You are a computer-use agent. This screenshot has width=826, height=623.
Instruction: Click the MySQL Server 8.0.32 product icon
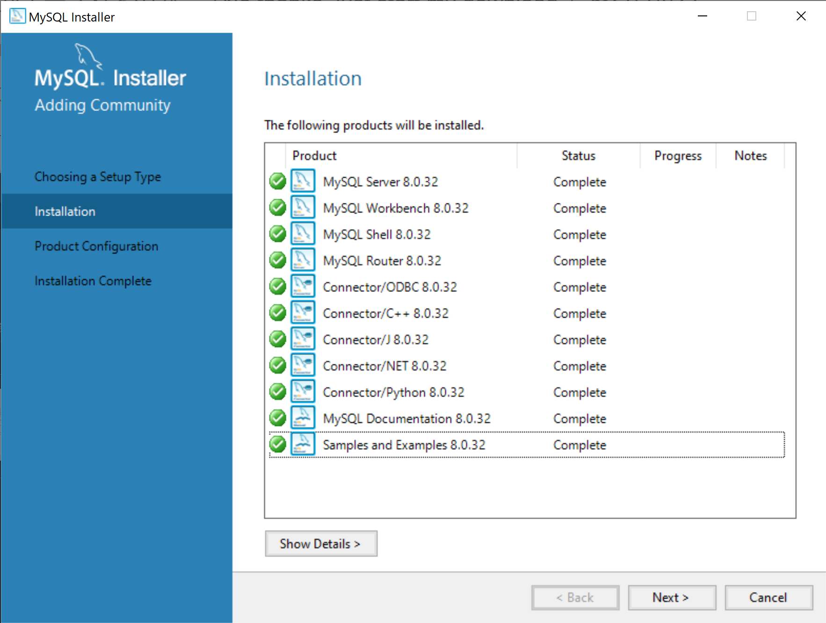tap(303, 181)
